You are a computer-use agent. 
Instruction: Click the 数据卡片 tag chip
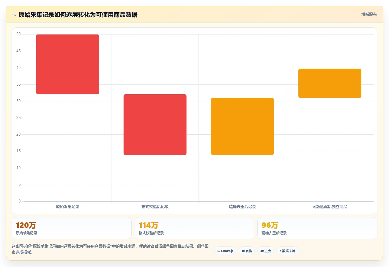point(287,251)
